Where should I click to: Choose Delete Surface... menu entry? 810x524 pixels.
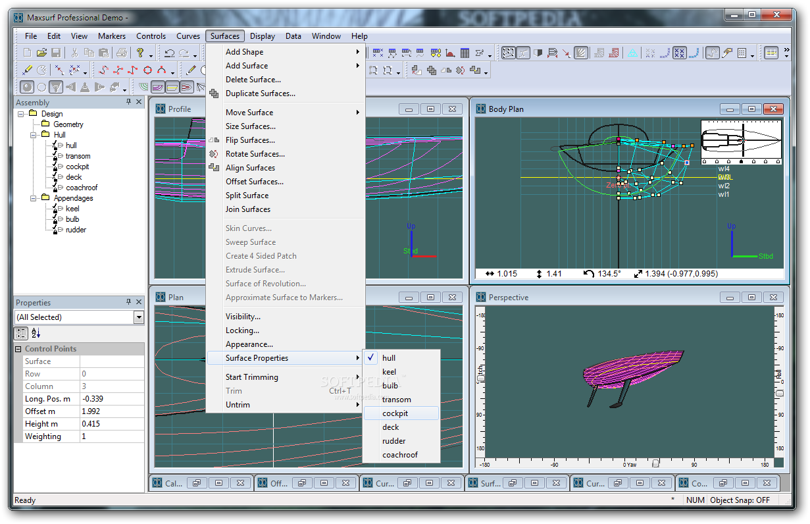tap(286, 80)
